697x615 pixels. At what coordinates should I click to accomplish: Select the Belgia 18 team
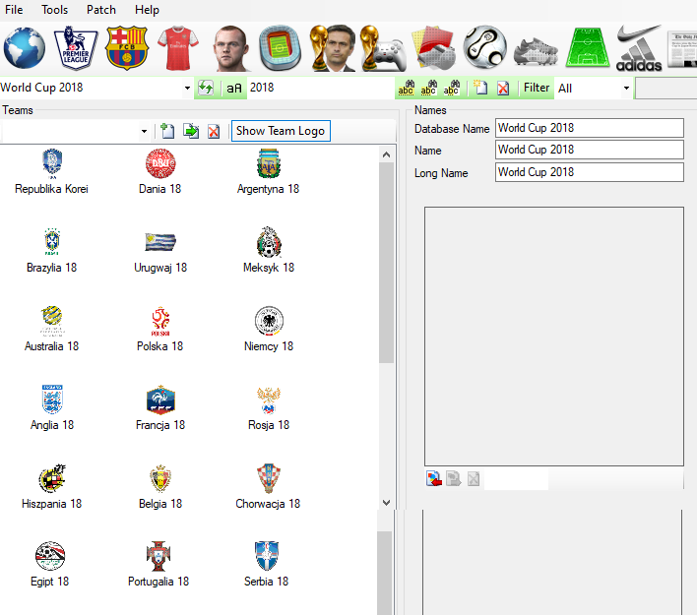tap(160, 486)
